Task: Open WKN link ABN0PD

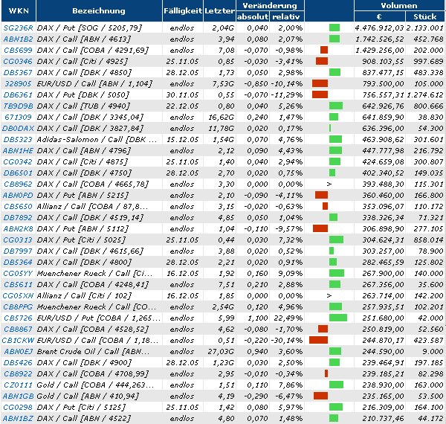Action: coord(18,195)
